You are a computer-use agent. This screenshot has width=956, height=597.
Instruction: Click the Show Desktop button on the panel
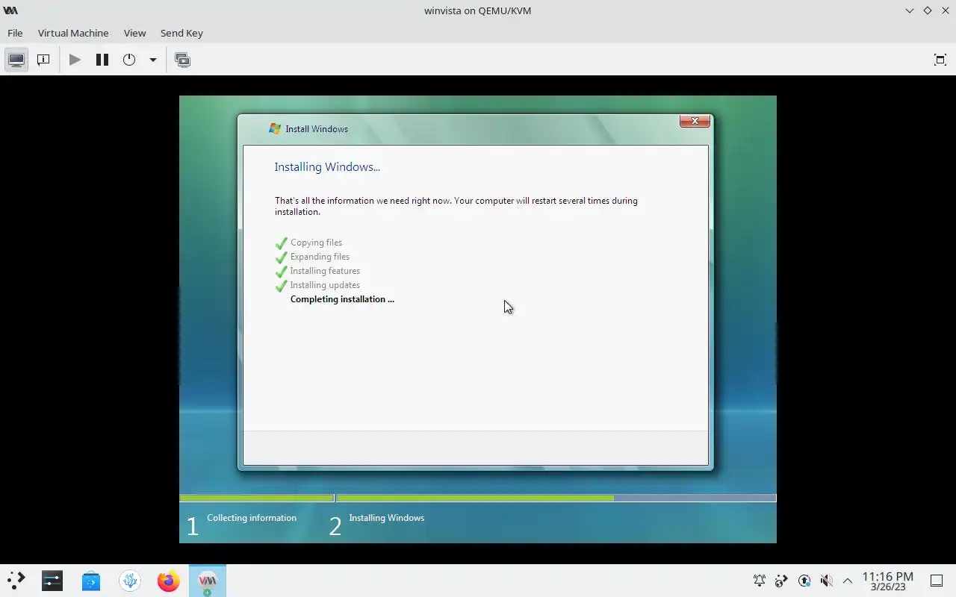937,581
